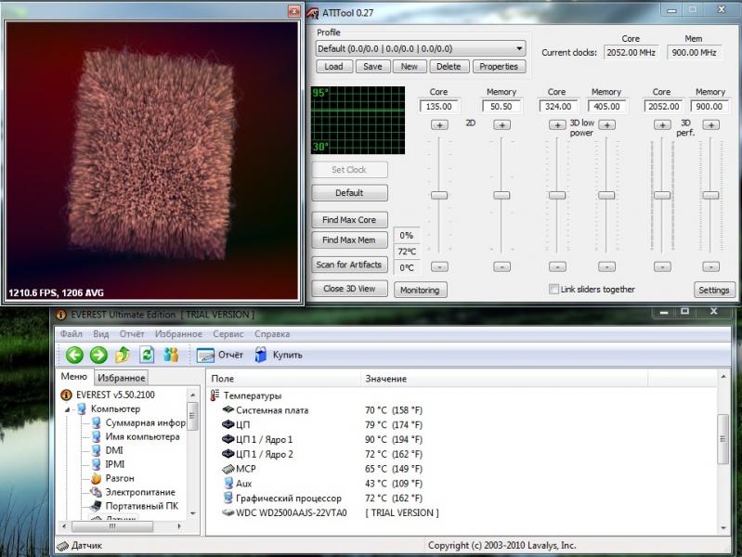Image resolution: width=742 pixels, height=557 pixels.
Task: Click the 2D Core slider handle
Action: pyautogui.click(x=439, y=195)
